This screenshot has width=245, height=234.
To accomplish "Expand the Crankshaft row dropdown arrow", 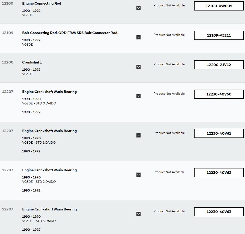I will [139, 67].
